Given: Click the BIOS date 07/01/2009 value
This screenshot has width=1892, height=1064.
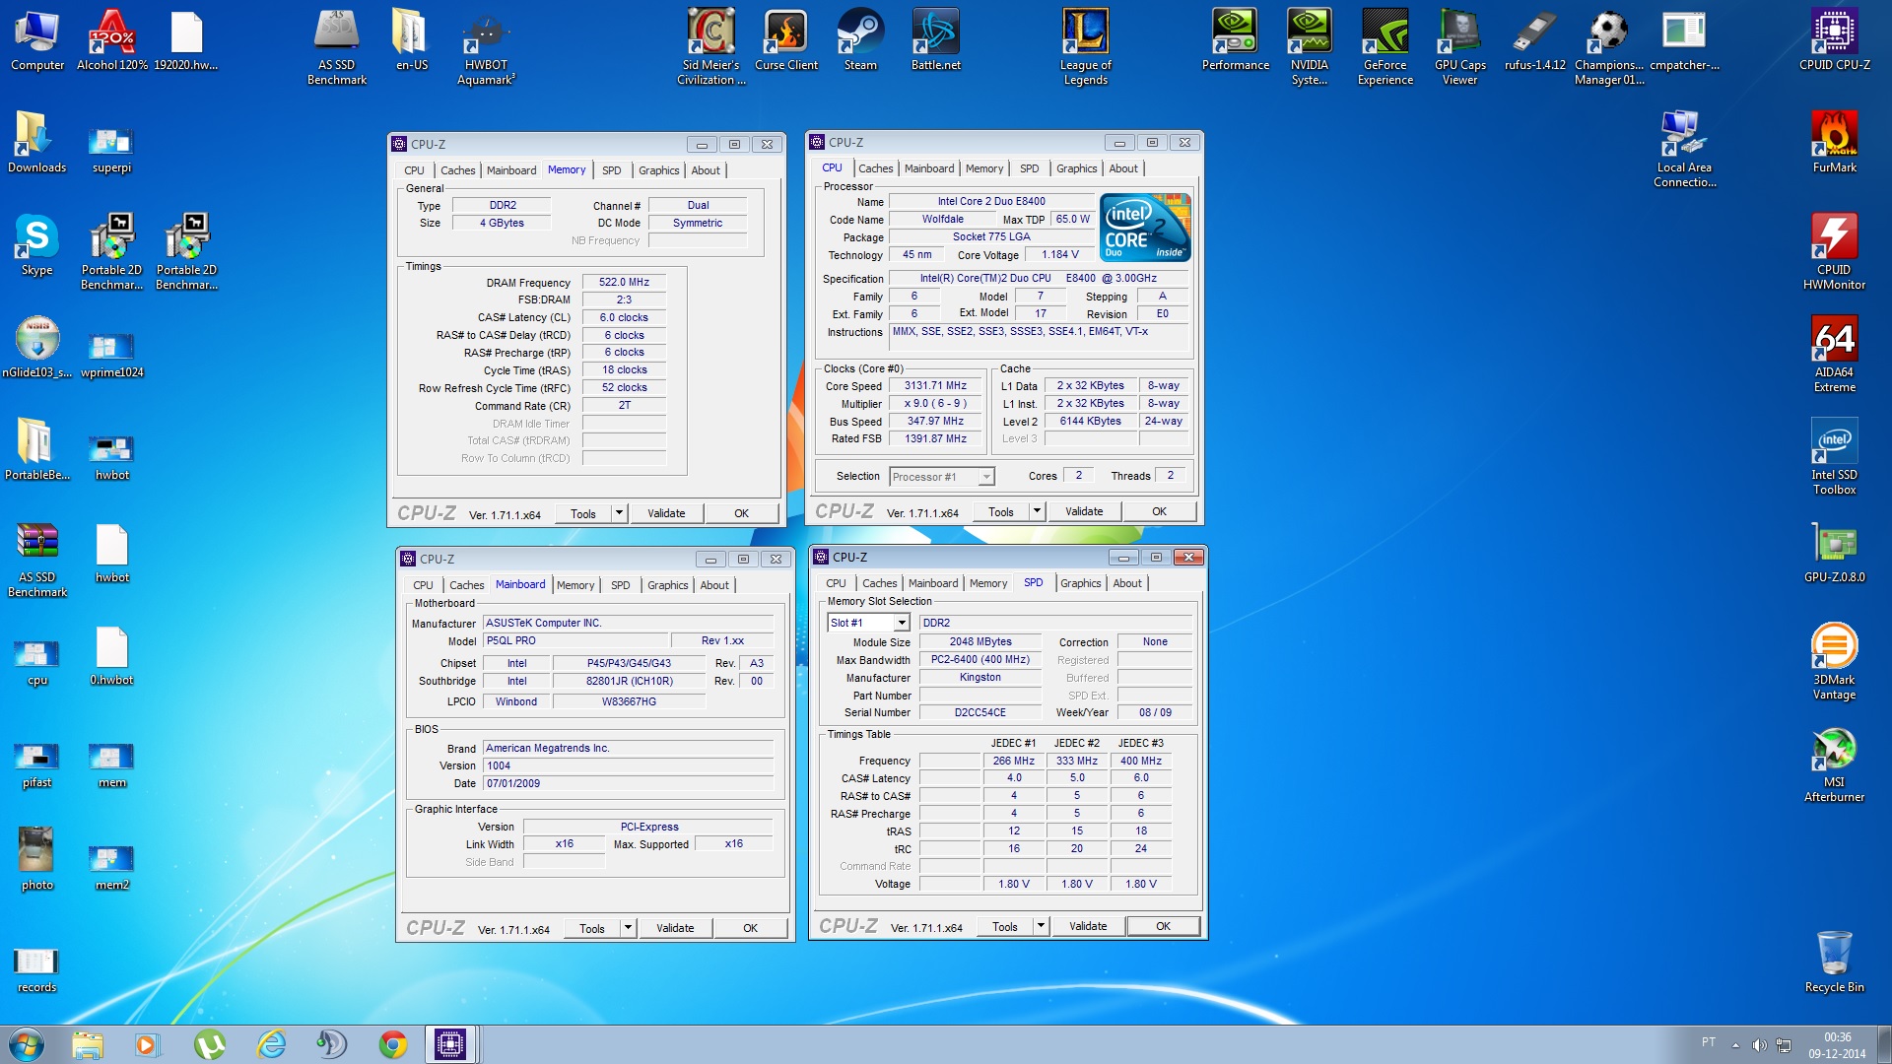Looking at the screenshot, I should pos(628,783).
